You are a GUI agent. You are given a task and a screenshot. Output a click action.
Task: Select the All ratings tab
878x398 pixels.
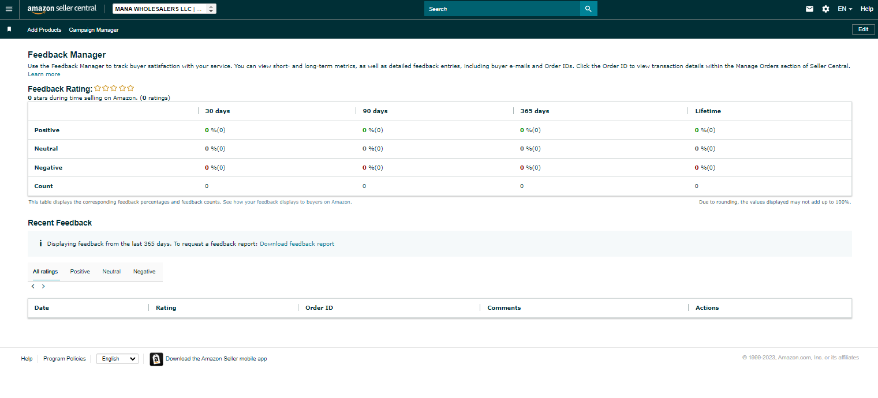pyautogui.click(x=45, y=272)
